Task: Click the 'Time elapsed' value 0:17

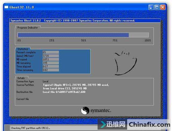Action: pos(51,66)
